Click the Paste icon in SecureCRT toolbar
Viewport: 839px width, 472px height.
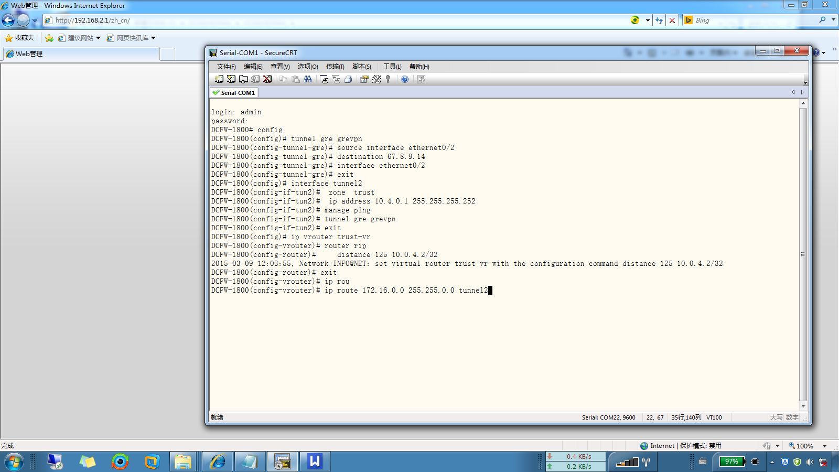click(x=295, y=79)
